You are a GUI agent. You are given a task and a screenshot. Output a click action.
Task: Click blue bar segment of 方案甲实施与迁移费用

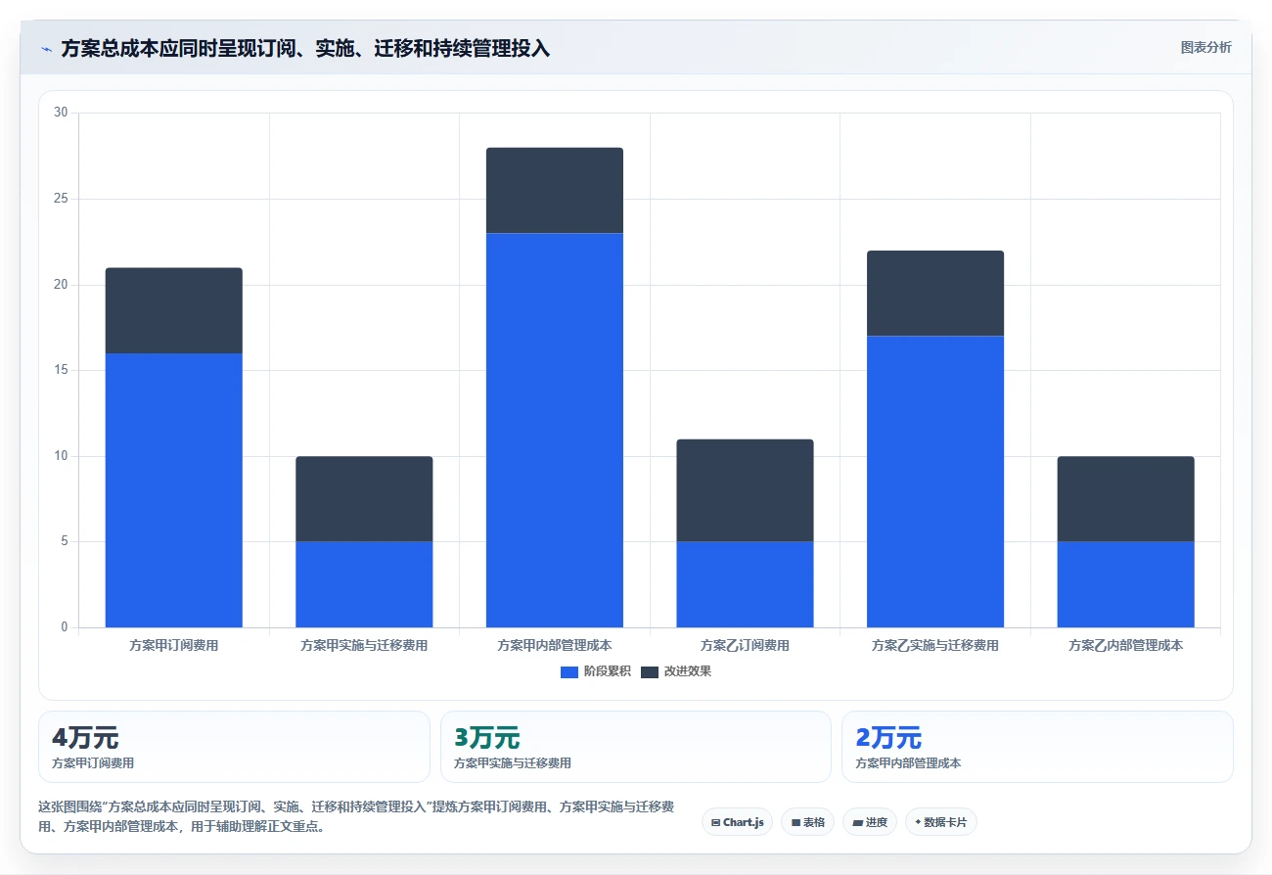364,584
